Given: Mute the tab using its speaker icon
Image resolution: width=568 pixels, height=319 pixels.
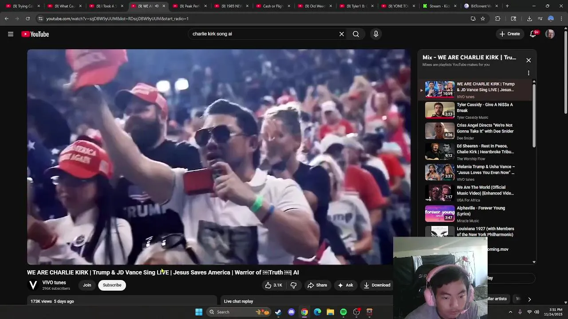Looking at the screenshot, I should pos(157,6).
